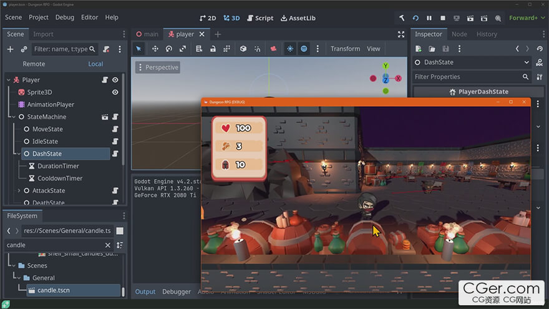Toggle Player node visibility eye
This screenshot has width=549, height=309.
pyautogui.click(x=115, y=80)
